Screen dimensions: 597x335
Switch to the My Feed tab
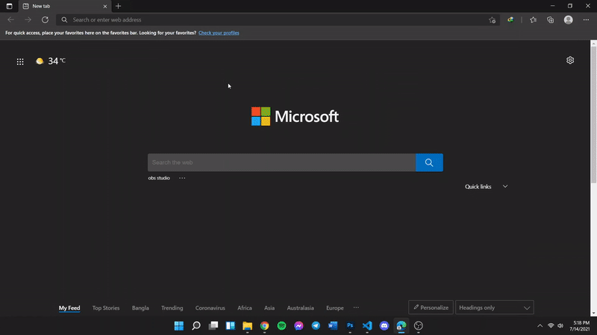coord(69,307)
